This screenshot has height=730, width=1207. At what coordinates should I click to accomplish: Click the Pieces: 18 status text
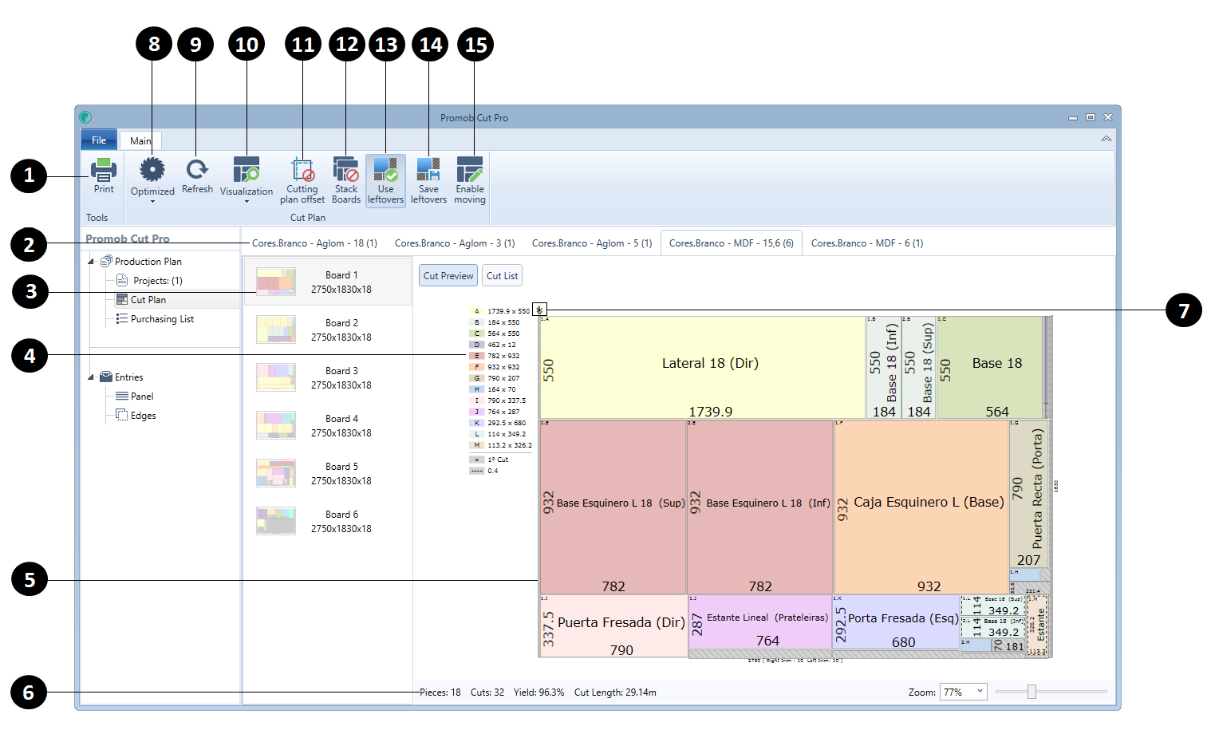[x=440, y=693]
